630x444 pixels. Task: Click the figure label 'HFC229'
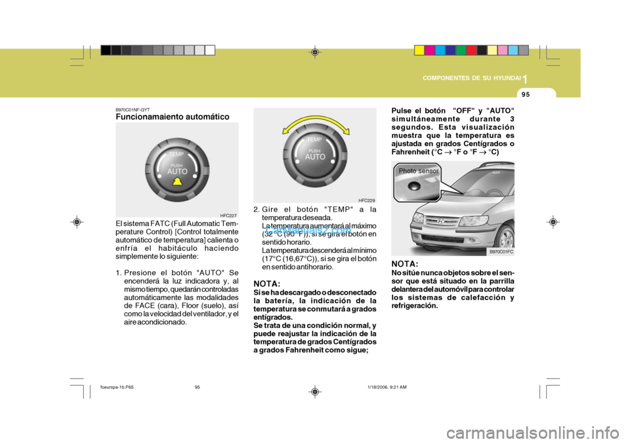tap(367, 200)
